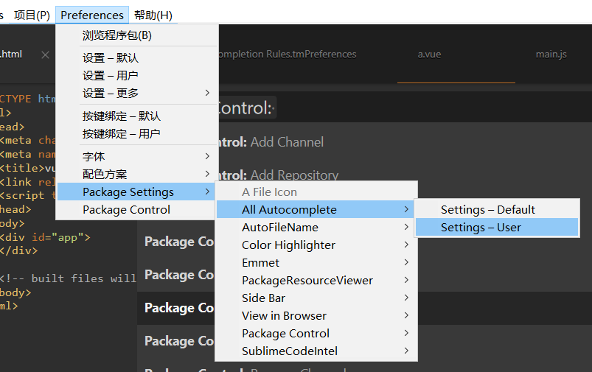This screenshot has width=592, height=372.
Task: Choose Settings – Default for All Autocomplete
Action: click(x=487, y=209)
